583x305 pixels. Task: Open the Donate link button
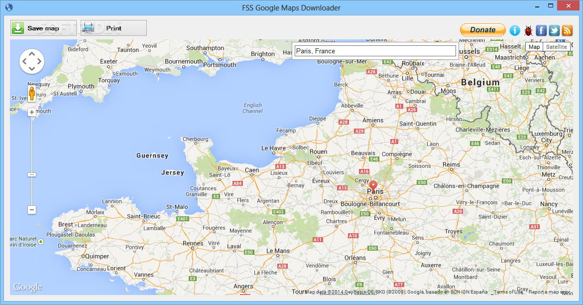(482, 30)
